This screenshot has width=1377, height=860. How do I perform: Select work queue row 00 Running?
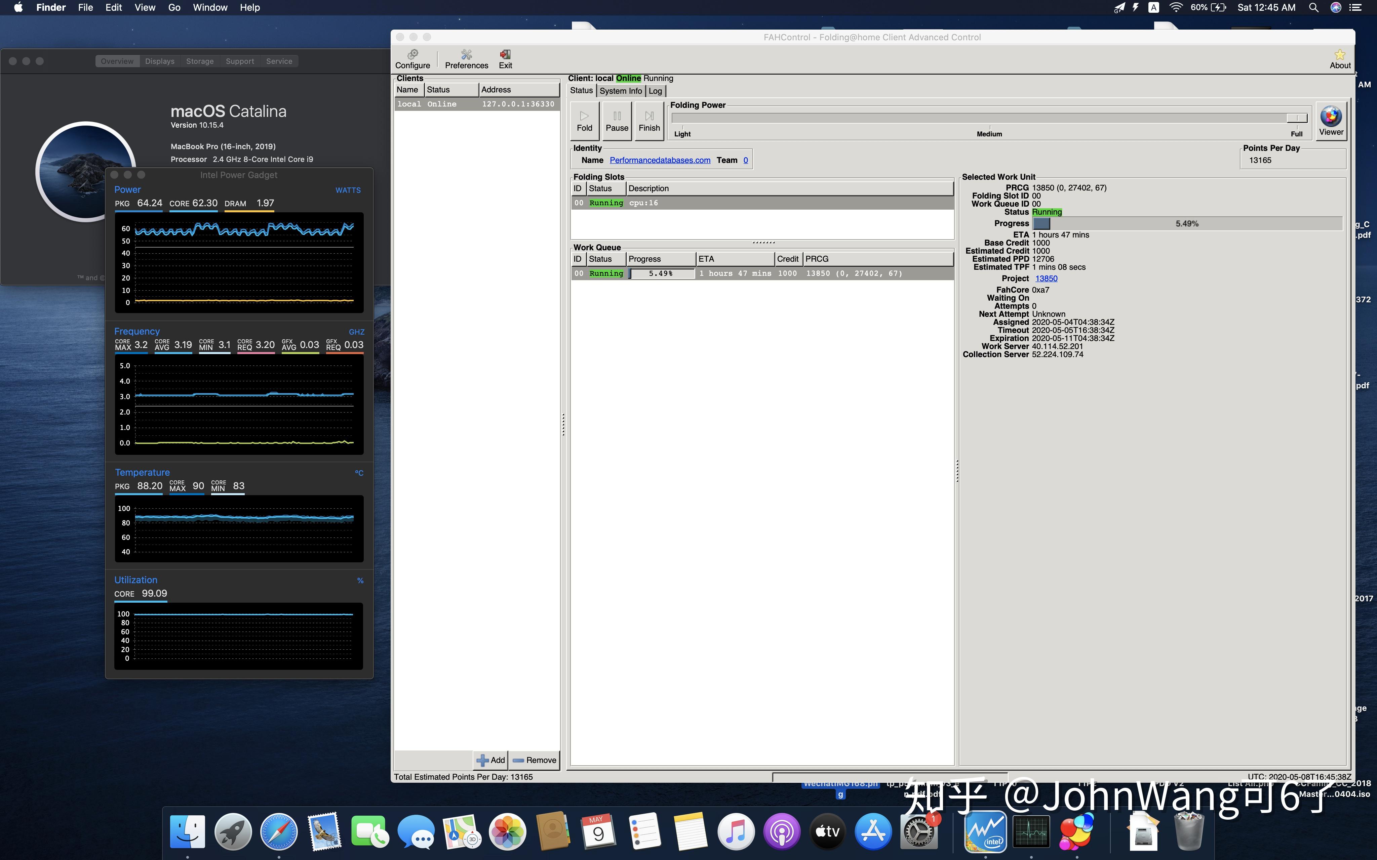[x=762, y=273]
